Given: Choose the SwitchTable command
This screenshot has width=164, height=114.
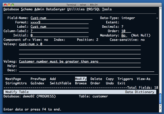Looking at the screenshot, I should pyautogui.click(x=60, y=83).
